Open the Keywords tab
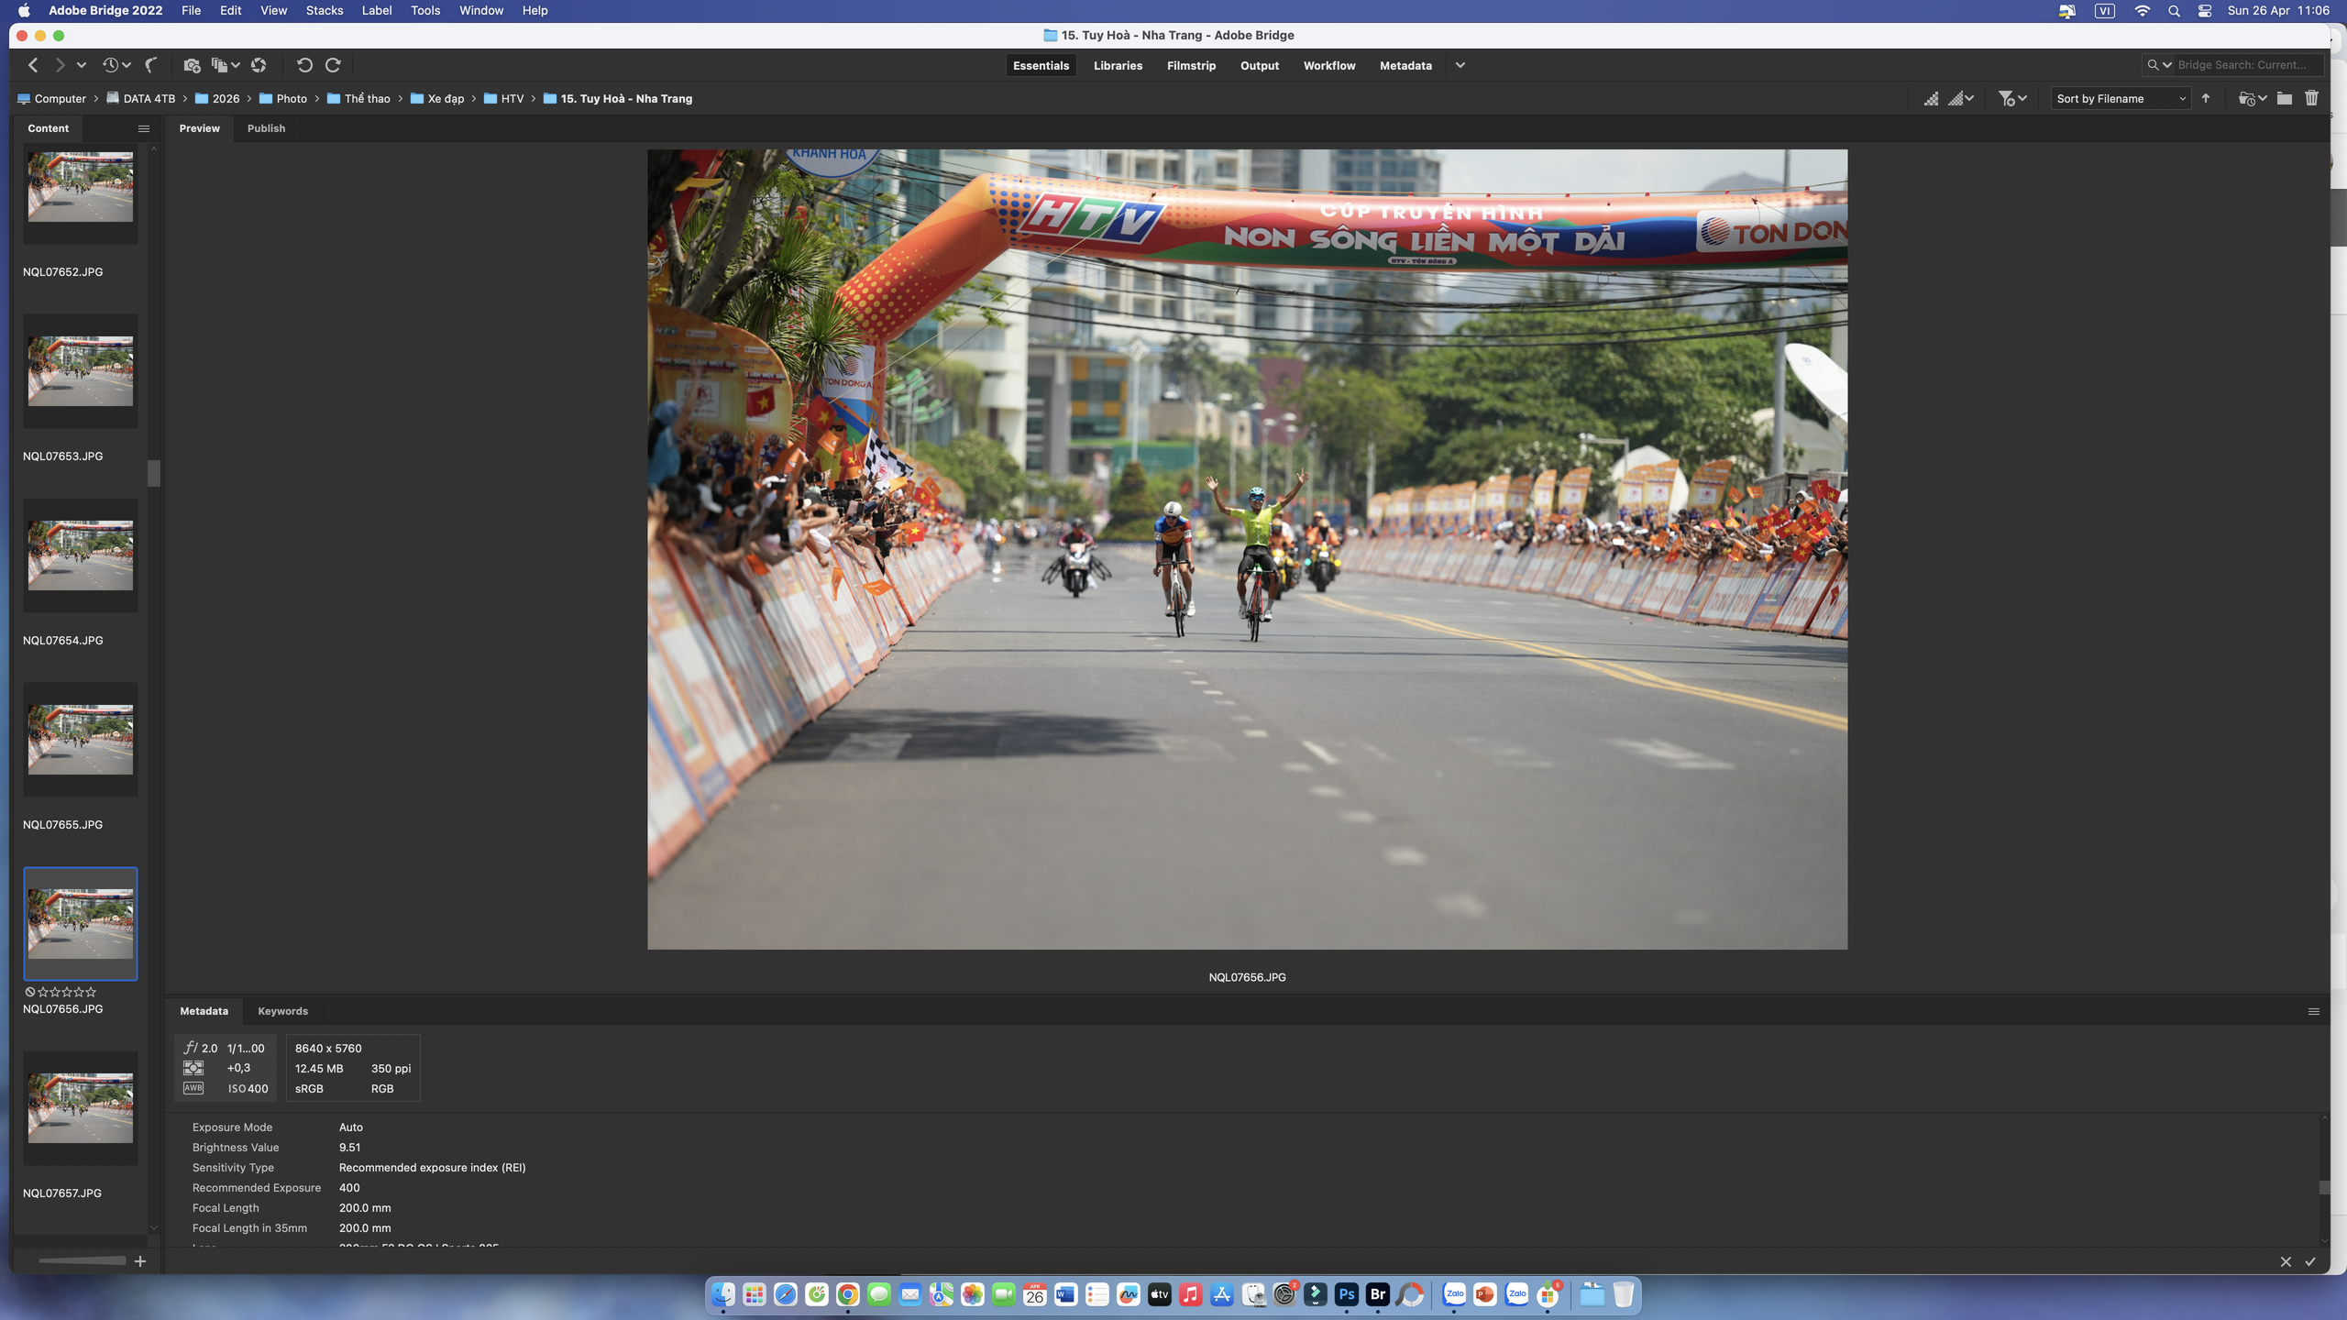This screenshot has width=2347, height=1320. coord(282,1011)
